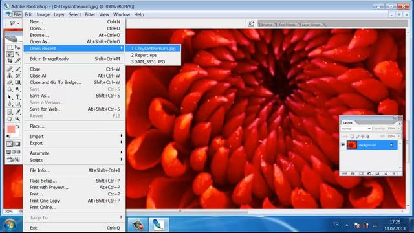Viewport: 414px width, 233px height.
Task: Toggle lock all in Layers panel
Action: click(x=368, y=137)
